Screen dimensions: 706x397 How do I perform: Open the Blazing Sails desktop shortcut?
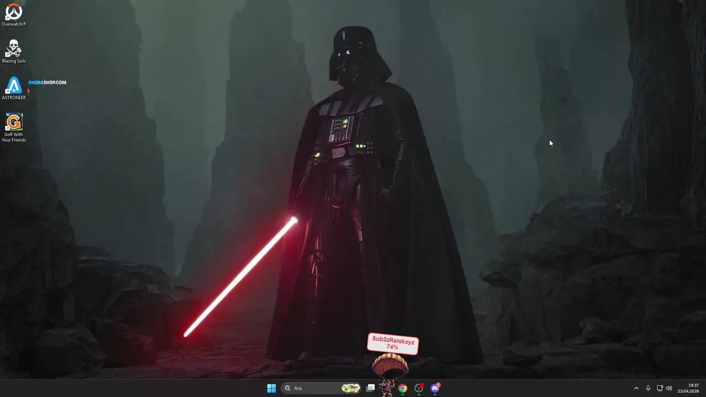pyautogui.click(x=14, y=51)
